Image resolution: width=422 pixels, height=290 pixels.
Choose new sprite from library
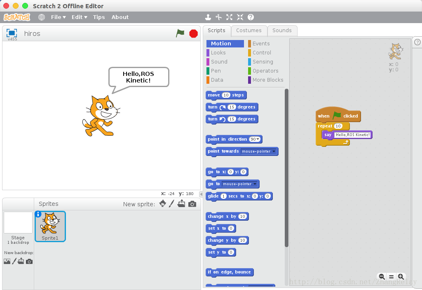[x=162, y=203]
